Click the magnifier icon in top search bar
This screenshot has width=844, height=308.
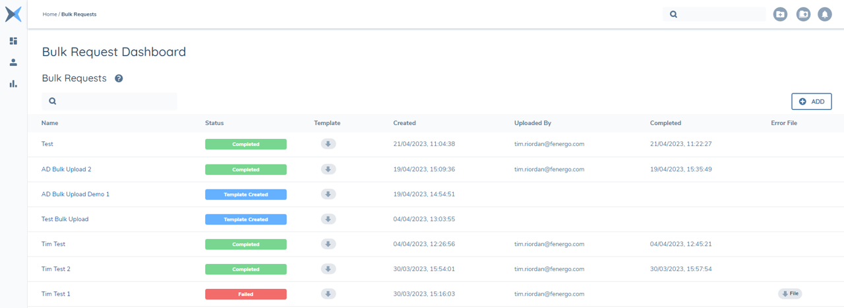(673, 14)
